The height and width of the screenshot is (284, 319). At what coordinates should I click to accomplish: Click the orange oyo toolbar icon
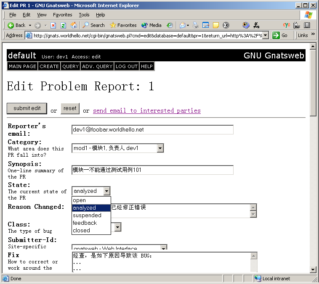pyautogui.click(x=287, y=25)
